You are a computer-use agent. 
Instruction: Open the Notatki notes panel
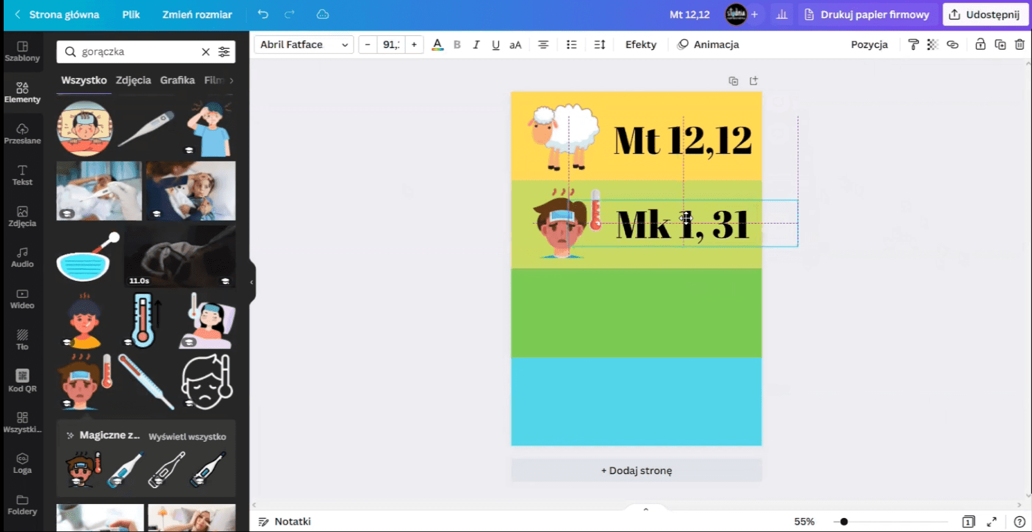[x=284, y=522]
